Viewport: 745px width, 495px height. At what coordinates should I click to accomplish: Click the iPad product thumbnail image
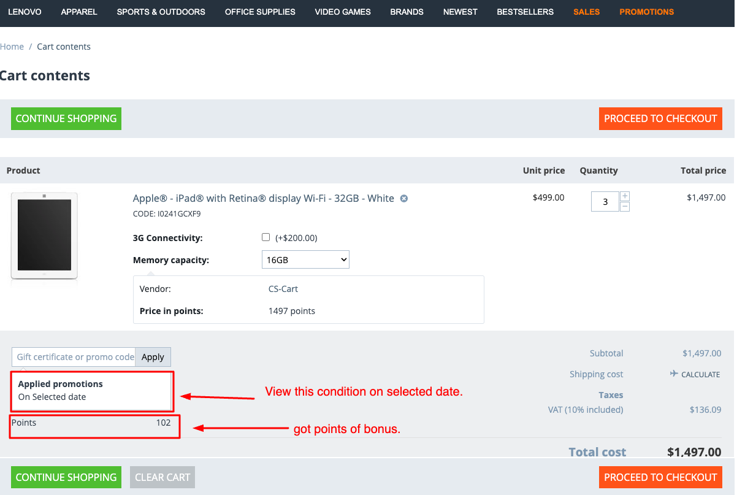[44, 236]
